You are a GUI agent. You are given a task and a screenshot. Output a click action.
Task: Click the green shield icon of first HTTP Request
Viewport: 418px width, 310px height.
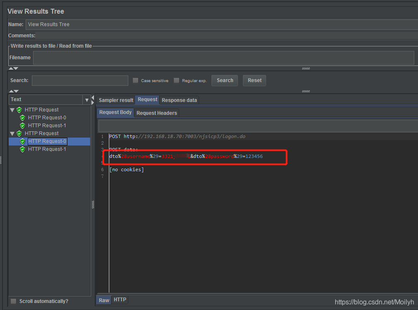point(19,110)
